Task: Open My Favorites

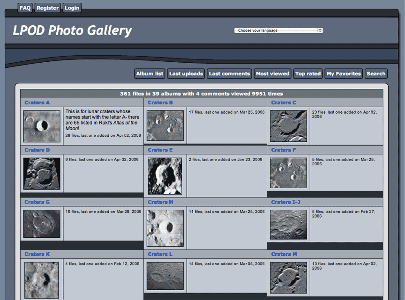Action: pos(344,73)
